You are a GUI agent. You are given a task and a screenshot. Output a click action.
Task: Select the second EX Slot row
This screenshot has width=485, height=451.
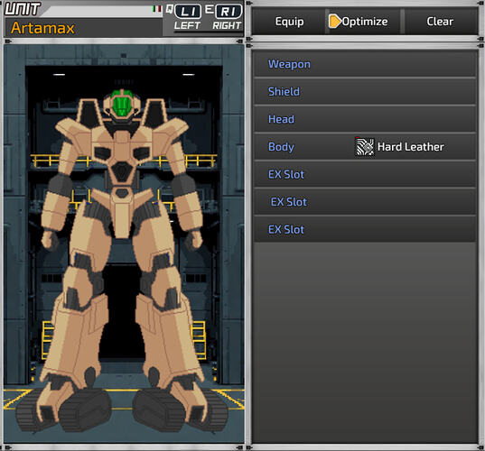tap(365, 202)
